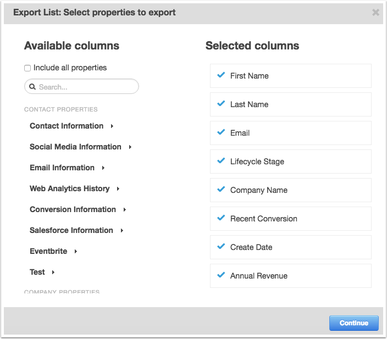Open the Salesforce Information group label
This screenshot has width=387, height=339.
(71, 230)
